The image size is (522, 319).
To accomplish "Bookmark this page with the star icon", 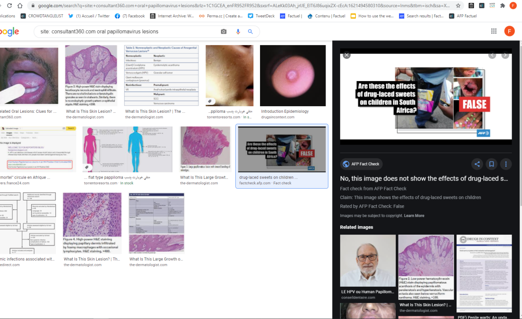I will [458, 5].
